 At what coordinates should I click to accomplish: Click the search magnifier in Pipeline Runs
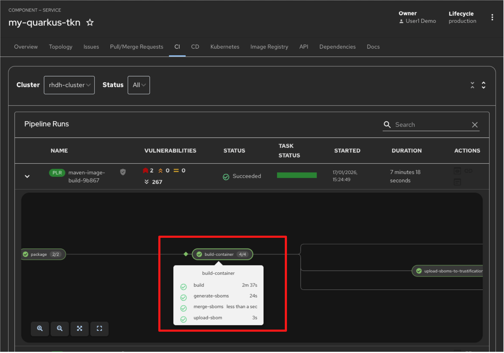(387, 125)
